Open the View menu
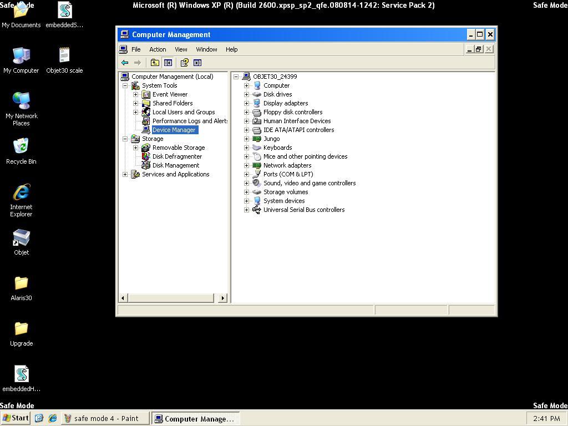The image size is (568, 426). click(181, 49)
